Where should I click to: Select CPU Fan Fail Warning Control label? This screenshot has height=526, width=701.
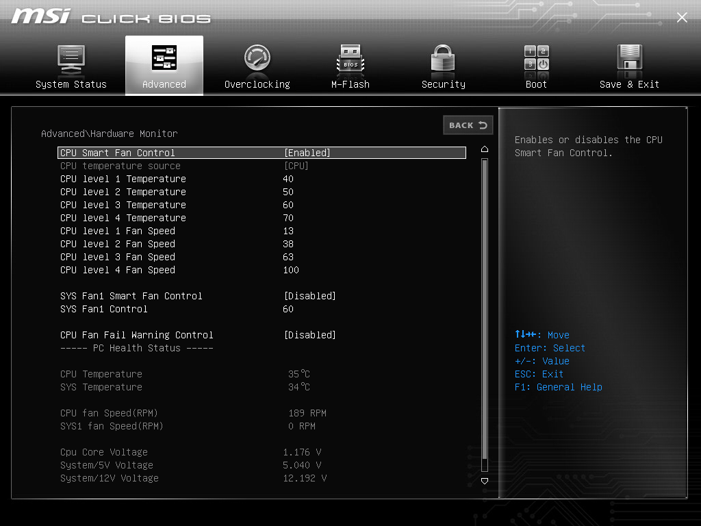tap(137, 335)
